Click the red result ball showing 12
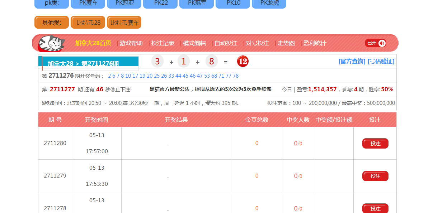438x213 pixels. [243, 62]
